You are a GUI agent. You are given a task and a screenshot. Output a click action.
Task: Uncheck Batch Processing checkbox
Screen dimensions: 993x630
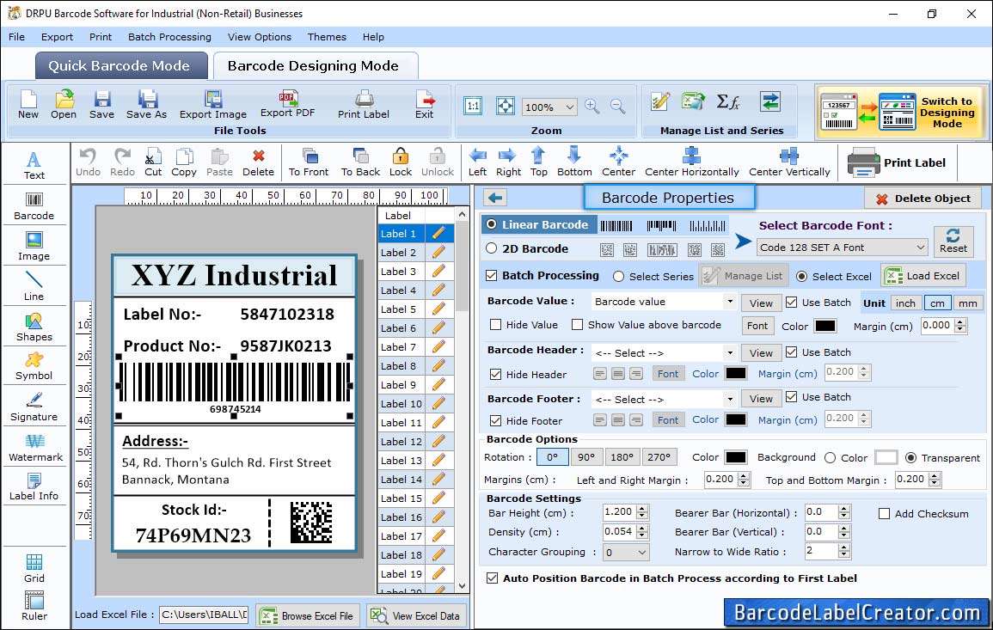[x=492, y=275]
